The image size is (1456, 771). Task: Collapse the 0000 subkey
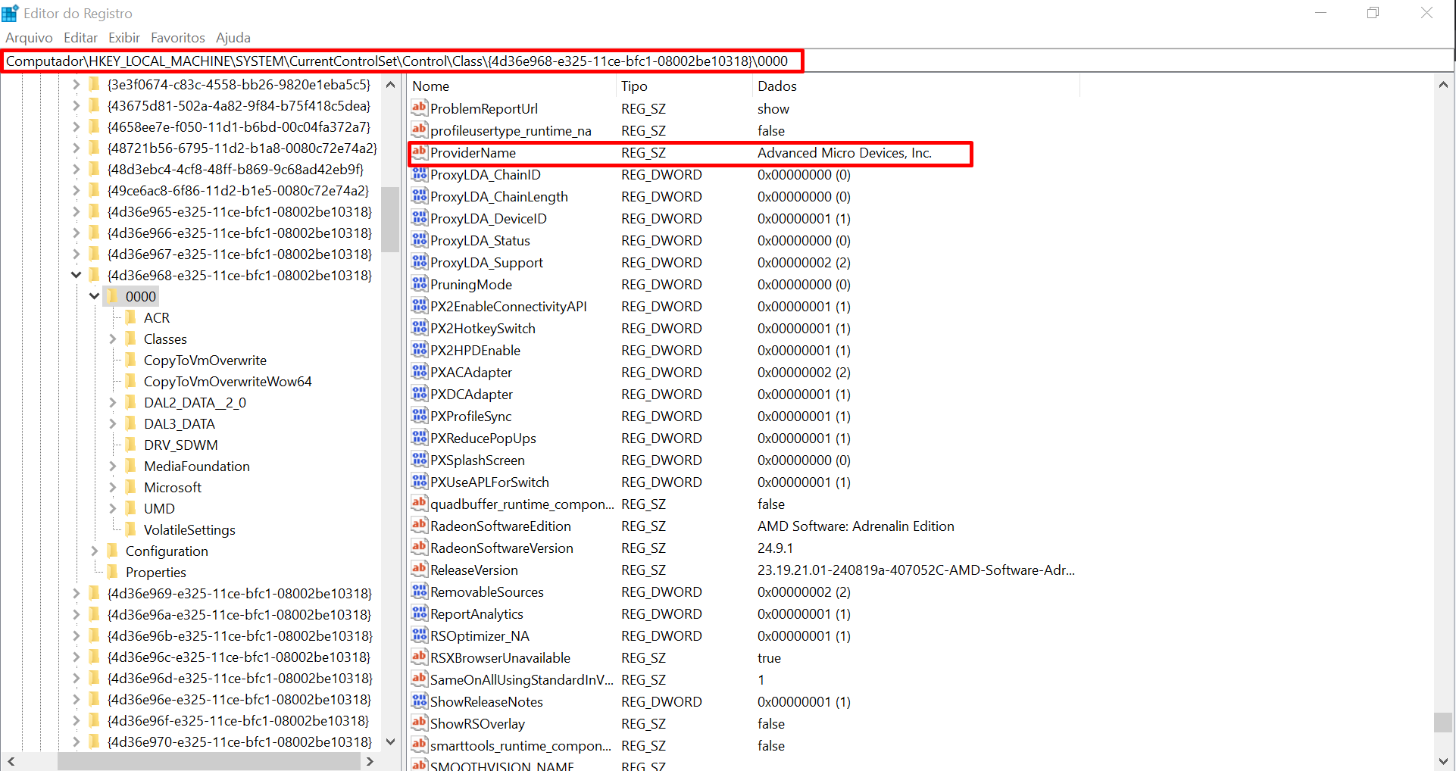coord(94,296)
